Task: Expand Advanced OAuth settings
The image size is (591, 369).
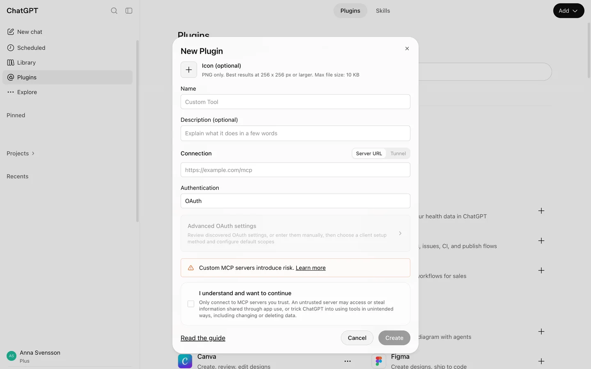Action: pyautogui.click(x=295, y=233)
